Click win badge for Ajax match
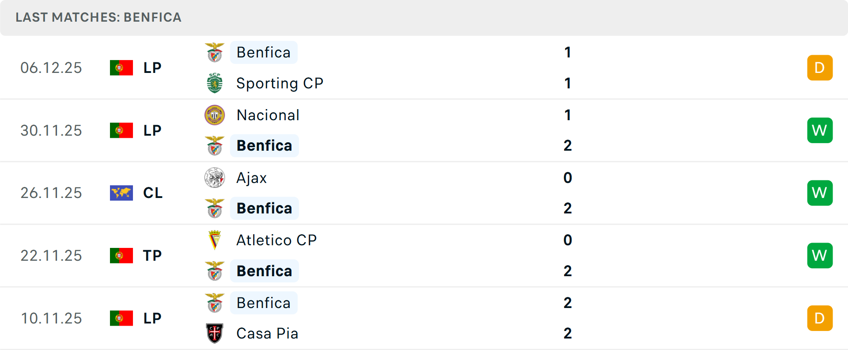The width and height of the screenshot is (848, 350). click(x=820, y=193)
